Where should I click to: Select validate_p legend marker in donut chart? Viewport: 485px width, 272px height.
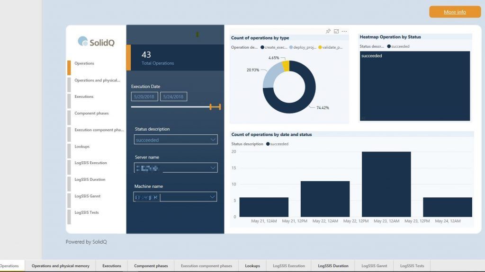point(320,47)
